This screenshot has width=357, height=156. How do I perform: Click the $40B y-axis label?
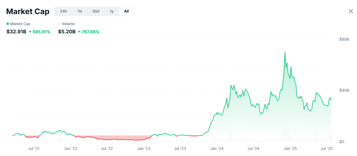344,91
